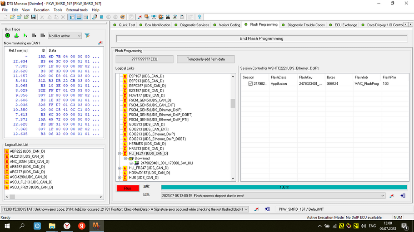Open the No filter active dropdown
Image resolution: width=414 pixels, height=232 pixels.
[x=65, y=36]
